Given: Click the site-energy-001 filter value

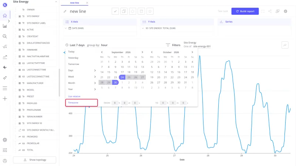Looking at the screenshot, I should point(202,46).
